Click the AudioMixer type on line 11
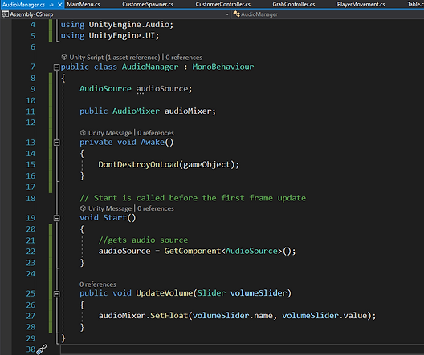This screenshot has width=424, height=355. 136,111
